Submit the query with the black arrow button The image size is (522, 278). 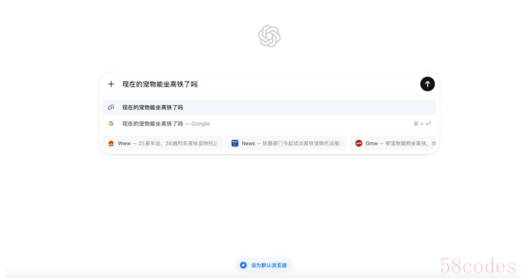click(427, 84)
